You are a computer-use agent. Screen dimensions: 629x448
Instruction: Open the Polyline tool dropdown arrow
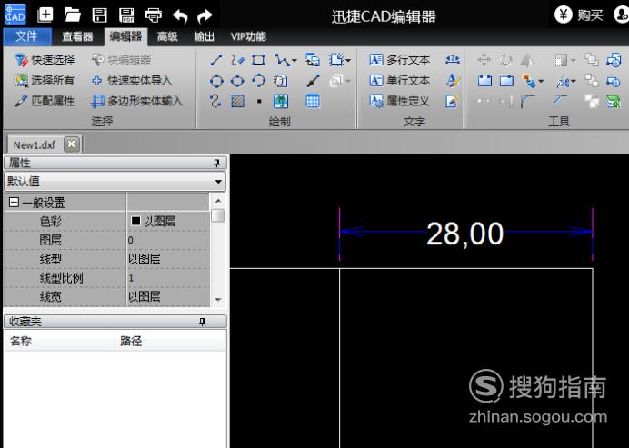click(295, 61)
